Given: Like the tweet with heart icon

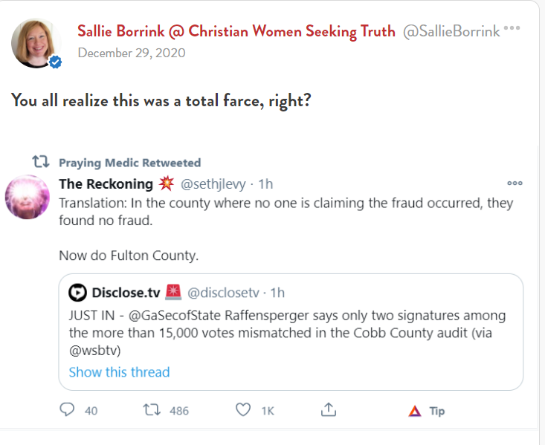Looking at the screenshot, I should pos(243,410).
